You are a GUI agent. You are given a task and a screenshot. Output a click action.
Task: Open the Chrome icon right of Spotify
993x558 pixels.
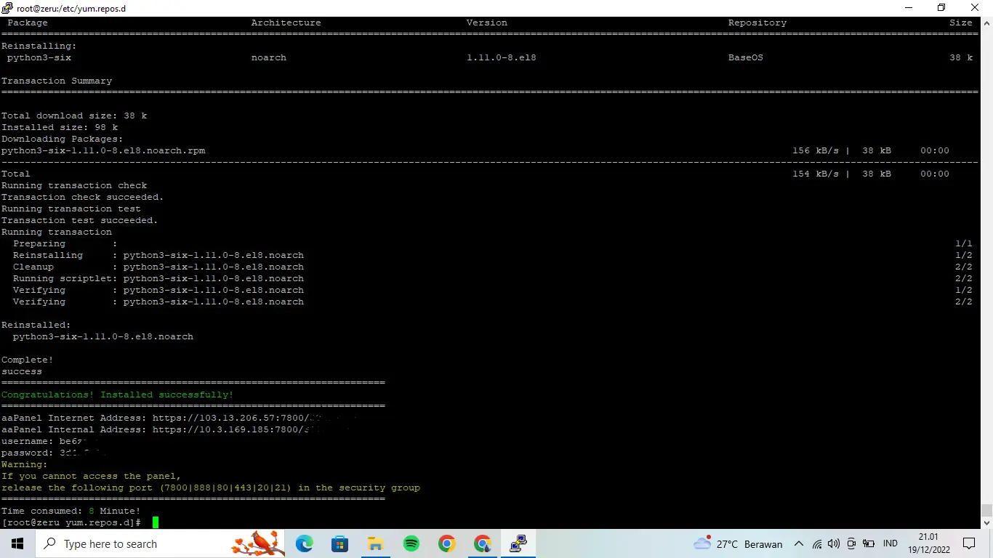(x=446, y=543)
